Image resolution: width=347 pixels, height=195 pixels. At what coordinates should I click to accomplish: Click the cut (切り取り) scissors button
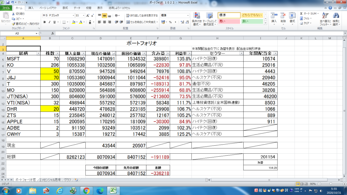(19, 14)
